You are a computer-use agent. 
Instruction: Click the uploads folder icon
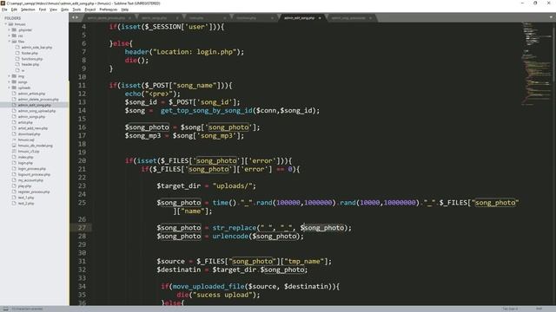pyautogui.click(x=14, y=88)
